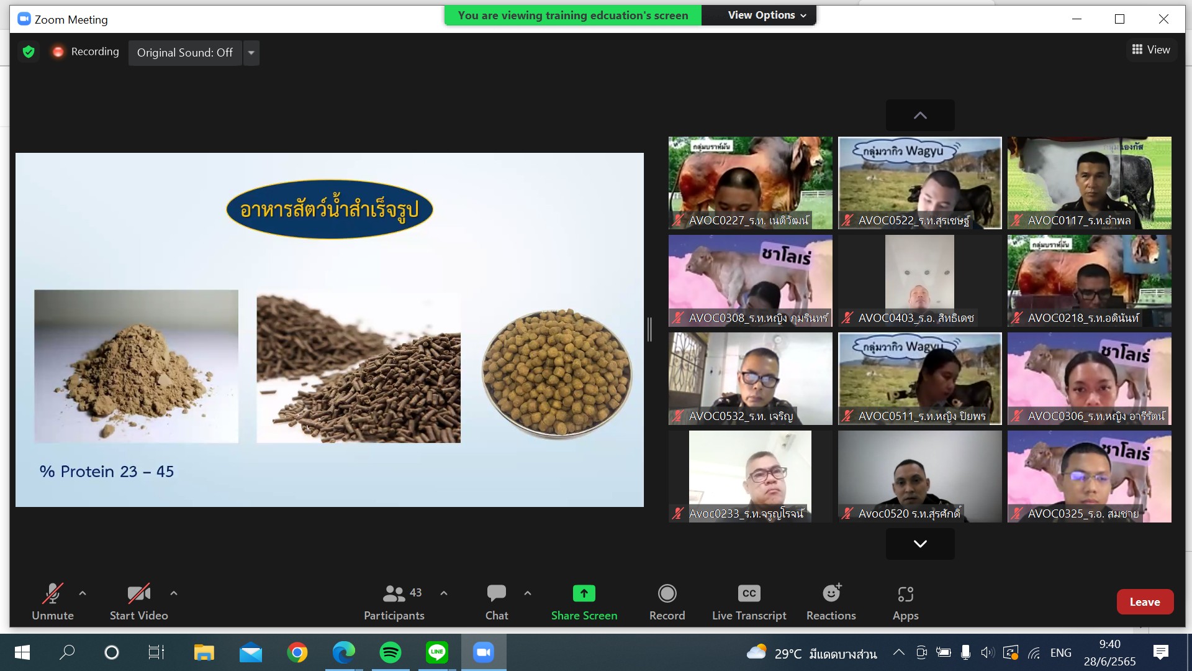Click the View layout button
Image resolution: width=1192 pixels, height=671 pixels.
point(1151,50)
